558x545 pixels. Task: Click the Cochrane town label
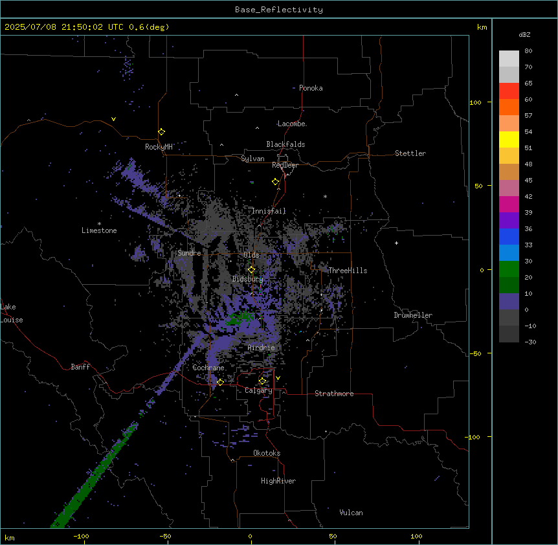coord(208,368)
